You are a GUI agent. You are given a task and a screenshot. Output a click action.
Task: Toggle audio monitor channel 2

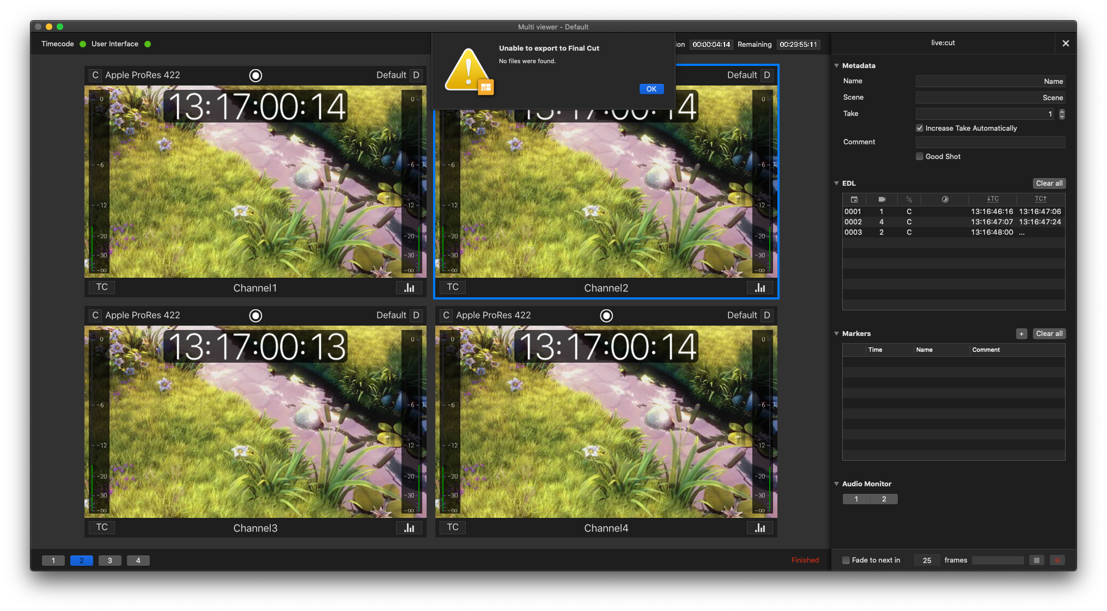click(884, 499)
